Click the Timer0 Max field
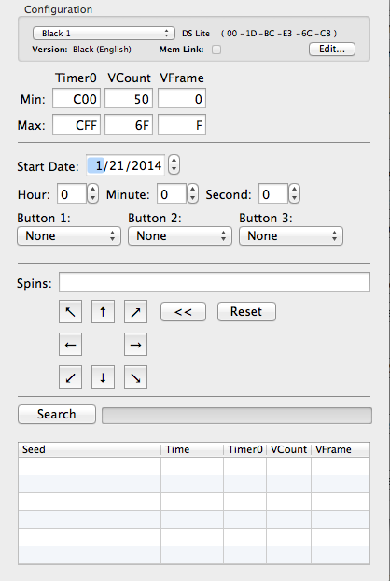The image size is (390, 581). point(77,124)
